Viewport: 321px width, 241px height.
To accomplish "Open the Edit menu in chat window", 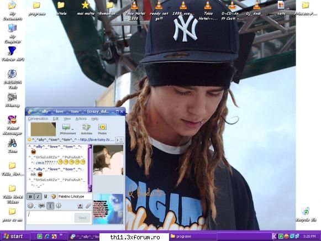I will point(56,119).
